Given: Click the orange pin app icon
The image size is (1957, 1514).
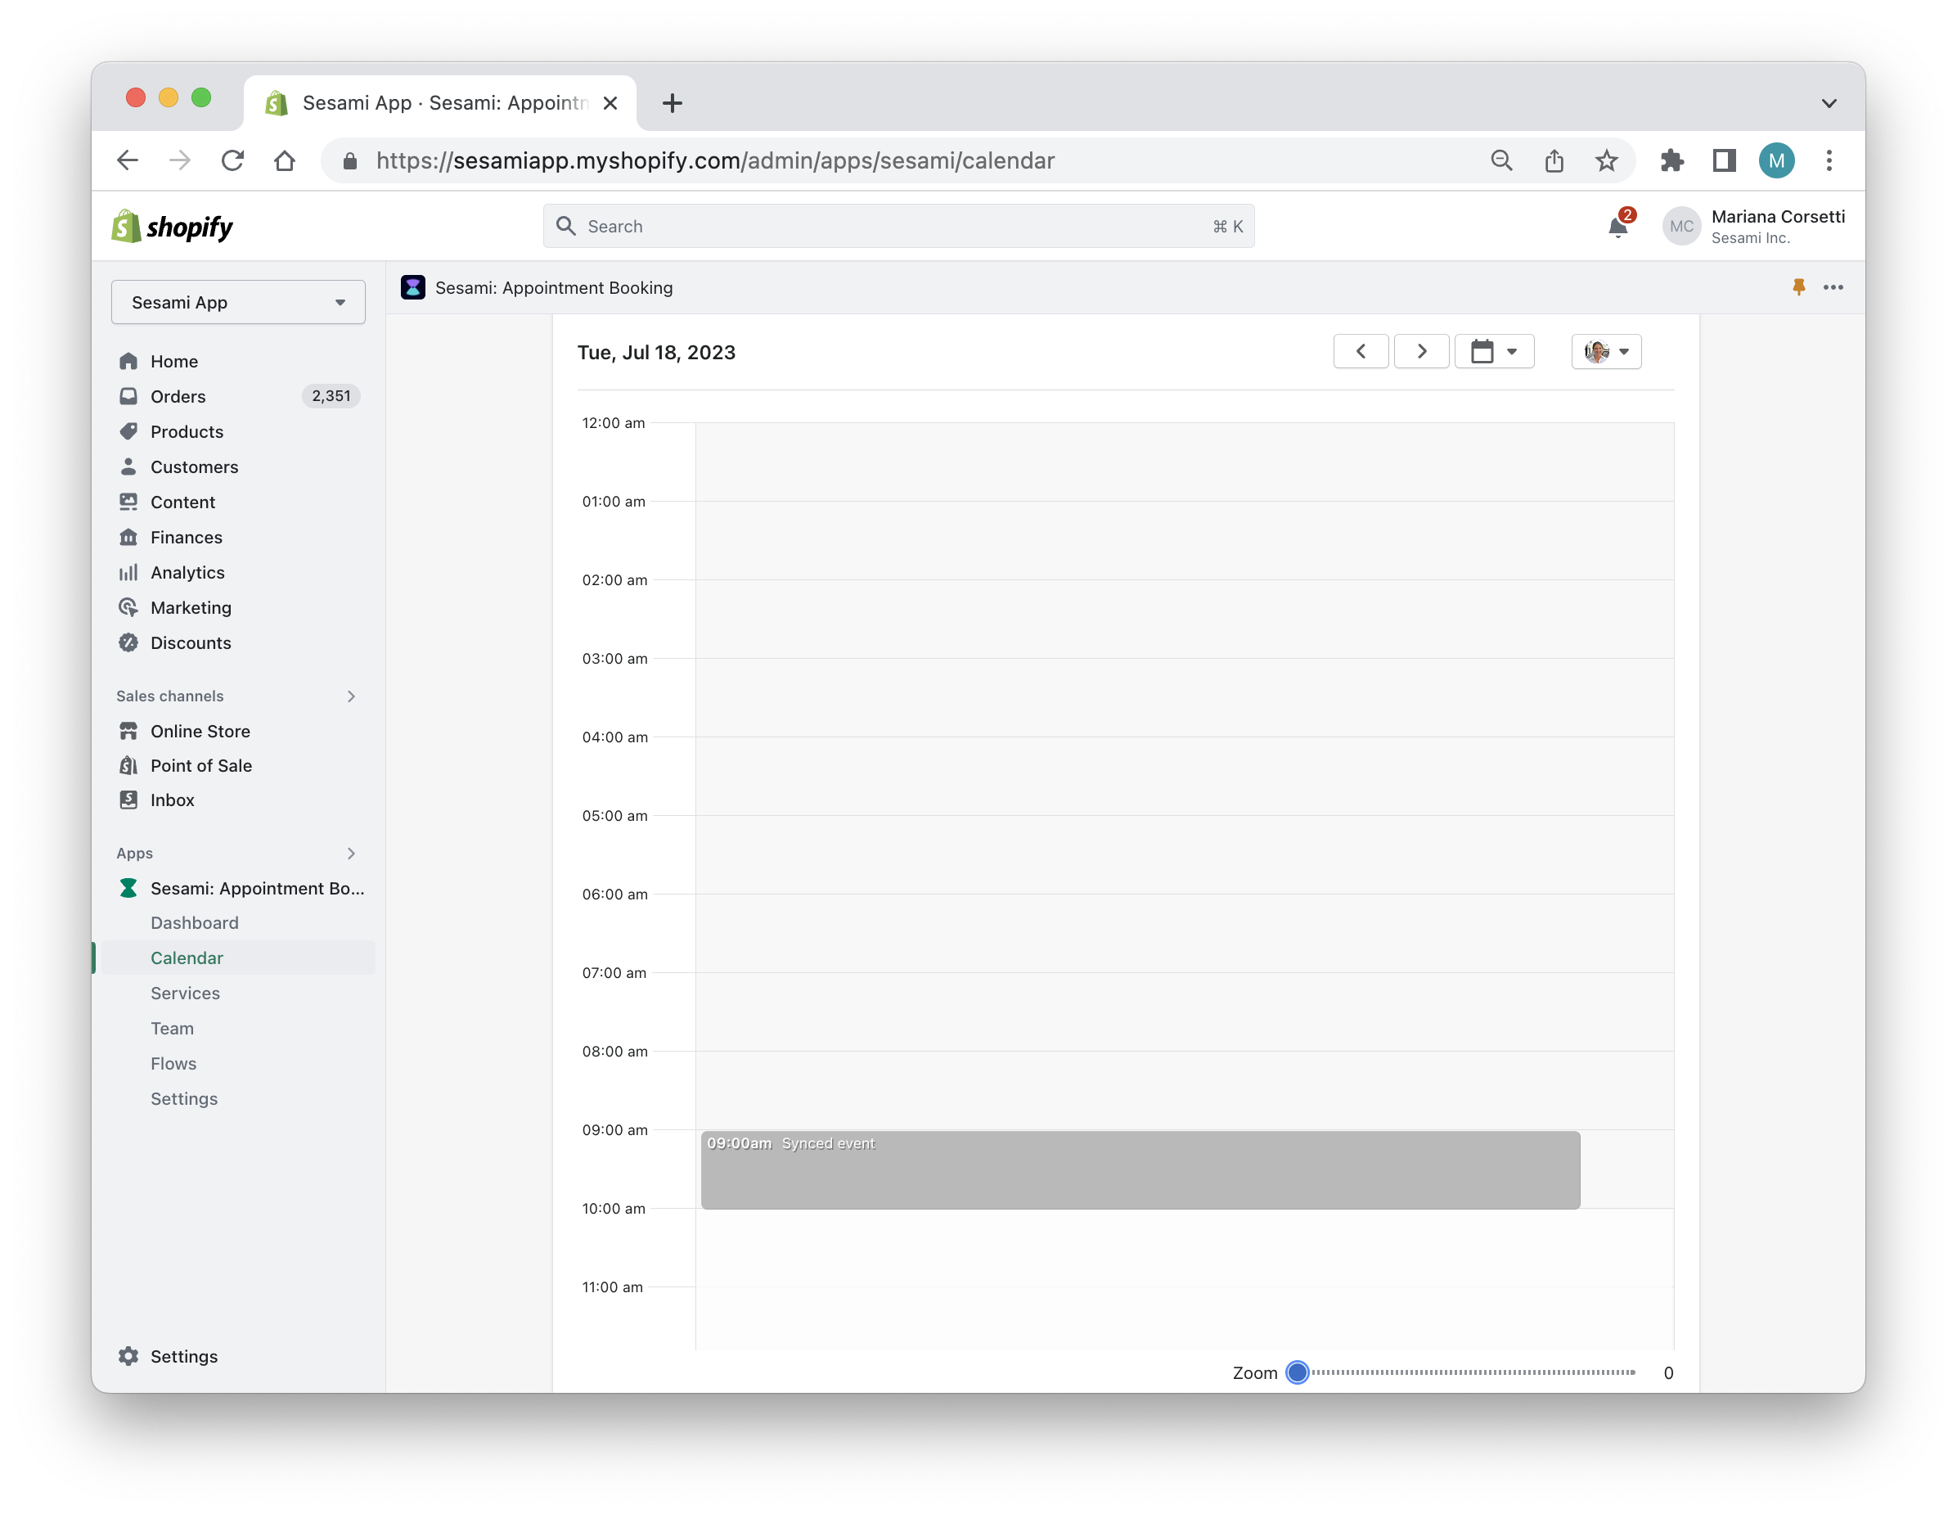Looking at the screenshot, I should click(1797, 287).
